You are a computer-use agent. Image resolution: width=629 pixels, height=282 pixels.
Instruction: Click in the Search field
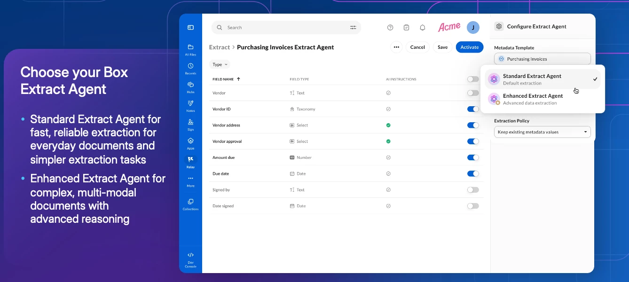[286, 27]
